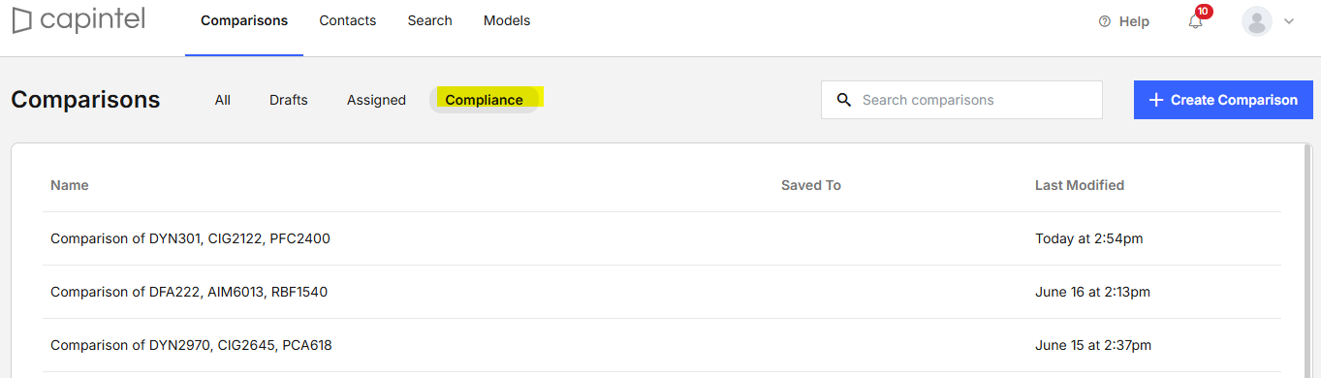Screen dimensions: 1321x378
Task: Select the Assigned filter
Action: click(x=376, y=100)
